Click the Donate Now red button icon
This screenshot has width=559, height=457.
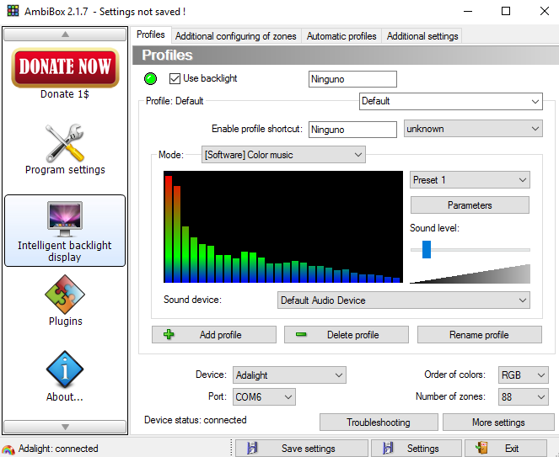click(65, 67)
